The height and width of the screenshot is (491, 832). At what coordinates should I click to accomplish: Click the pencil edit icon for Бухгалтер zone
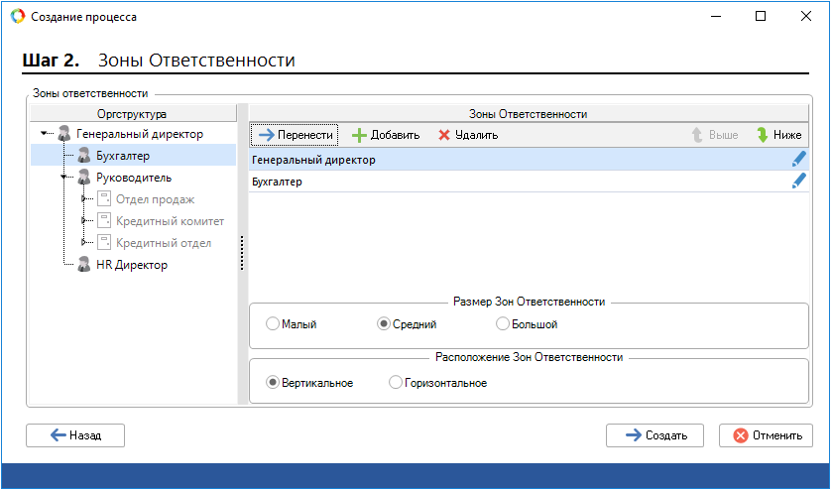[x=798, y=181]
